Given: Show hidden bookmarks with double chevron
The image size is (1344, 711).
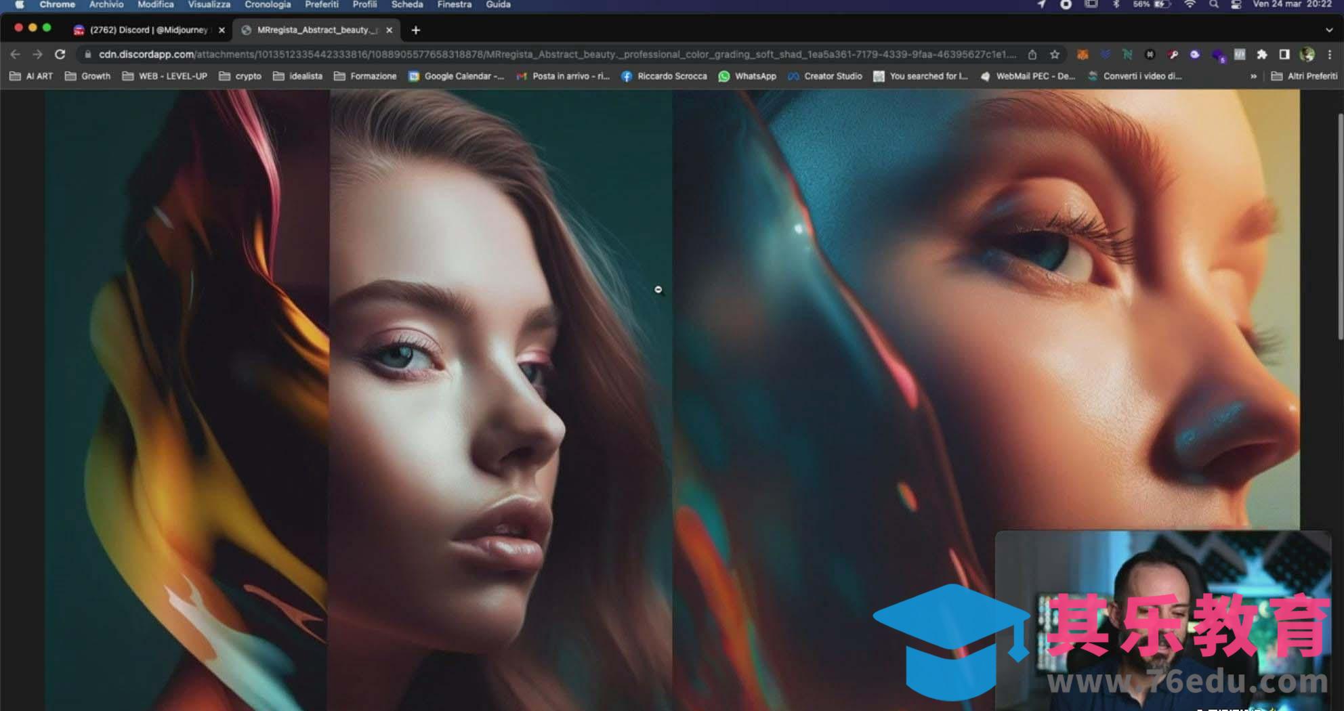Looking at the screenshot, I should point(1253,77).
